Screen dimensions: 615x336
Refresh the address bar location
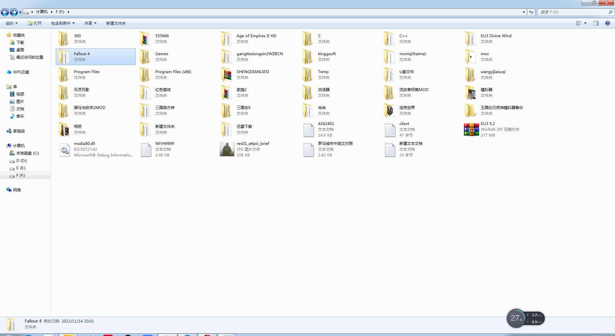click(531, 12)
